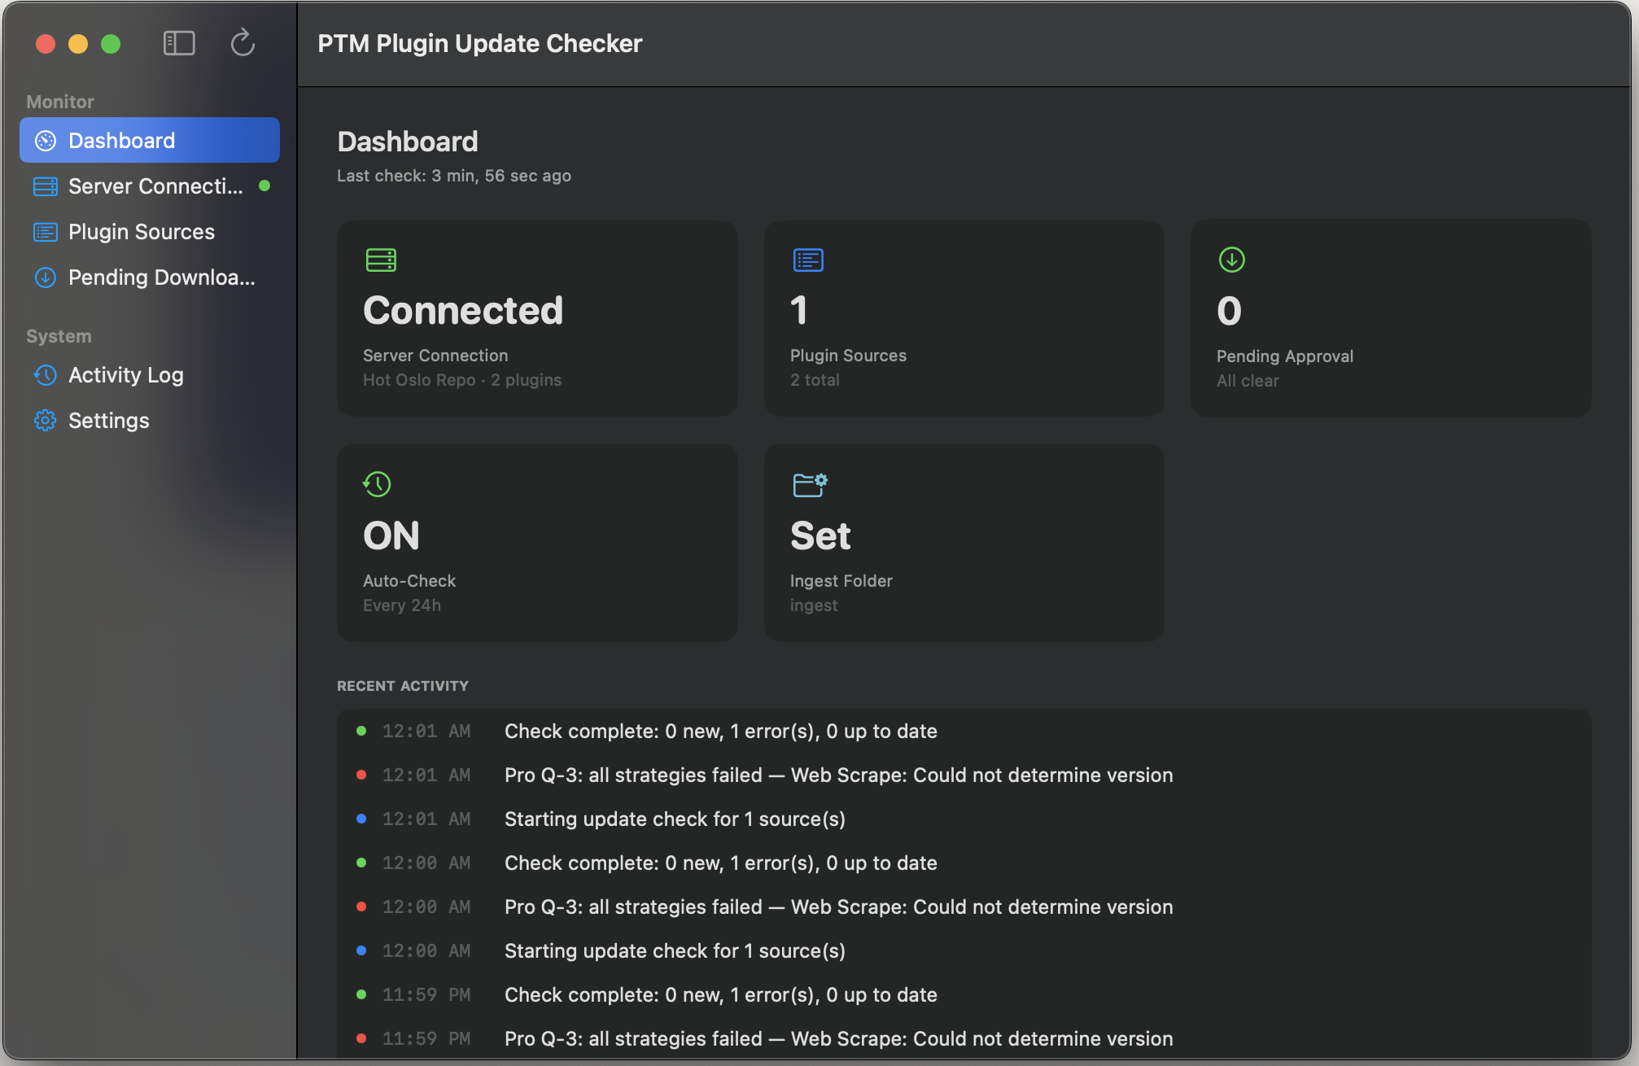Select the 12:01 AM Pro Q-3 failed entry
Viewport: 1639px width, 1066px height.
(964, 775)
